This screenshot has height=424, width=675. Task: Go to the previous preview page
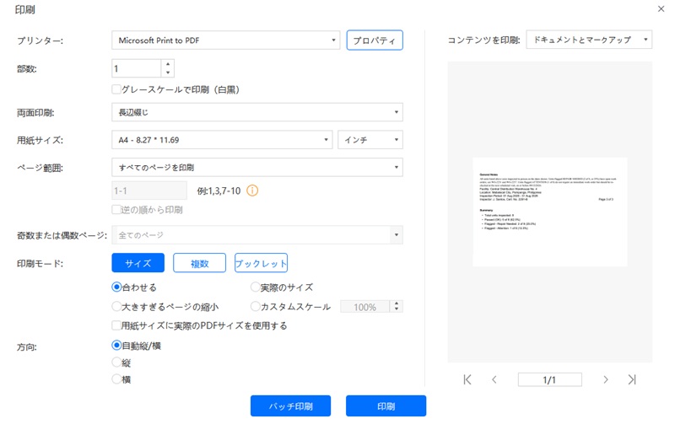[x=494, y=379]
